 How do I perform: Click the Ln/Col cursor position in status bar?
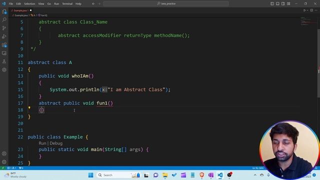pos(258,168)
